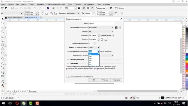The image size is (188, 106).
Task: Open the Растровые изображения menu
Action: point(56,4)
